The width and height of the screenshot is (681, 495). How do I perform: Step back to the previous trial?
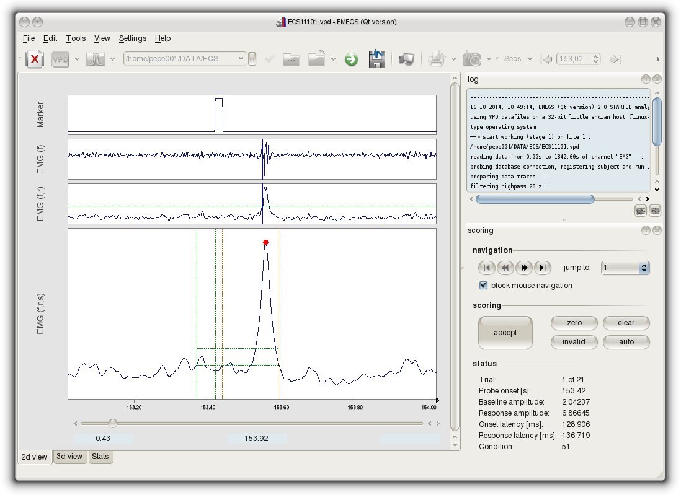pos(505,268)
